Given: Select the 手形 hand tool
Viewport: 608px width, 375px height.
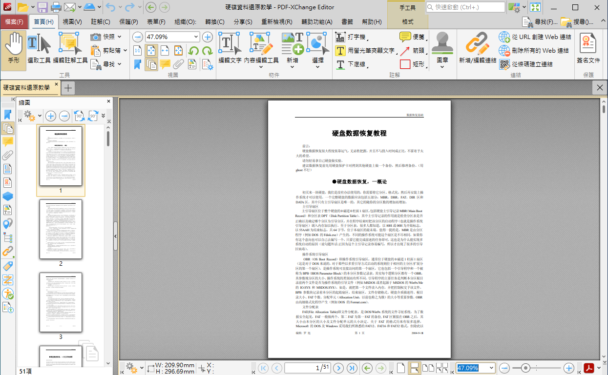Looking at the screenshot, I should point(14,50).
